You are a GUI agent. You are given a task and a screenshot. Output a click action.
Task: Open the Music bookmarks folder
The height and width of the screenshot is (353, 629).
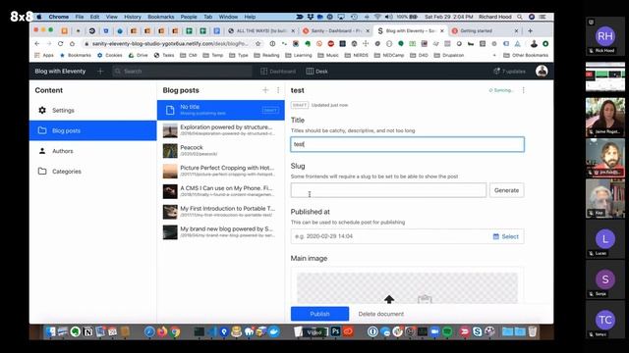pos(328,55)
